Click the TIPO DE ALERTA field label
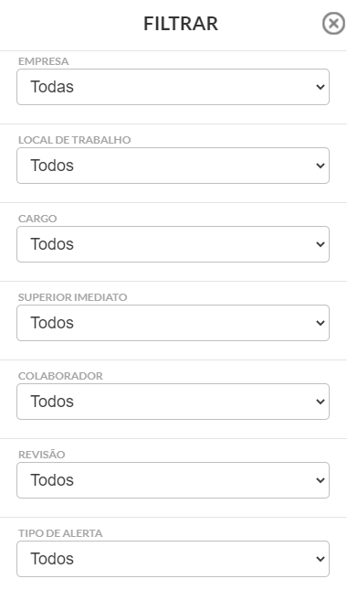The height and width of the screenshot is (590, 347). click(x=60, y=533)
